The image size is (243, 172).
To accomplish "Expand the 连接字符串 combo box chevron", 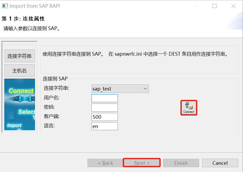I will tap(145, 89).
